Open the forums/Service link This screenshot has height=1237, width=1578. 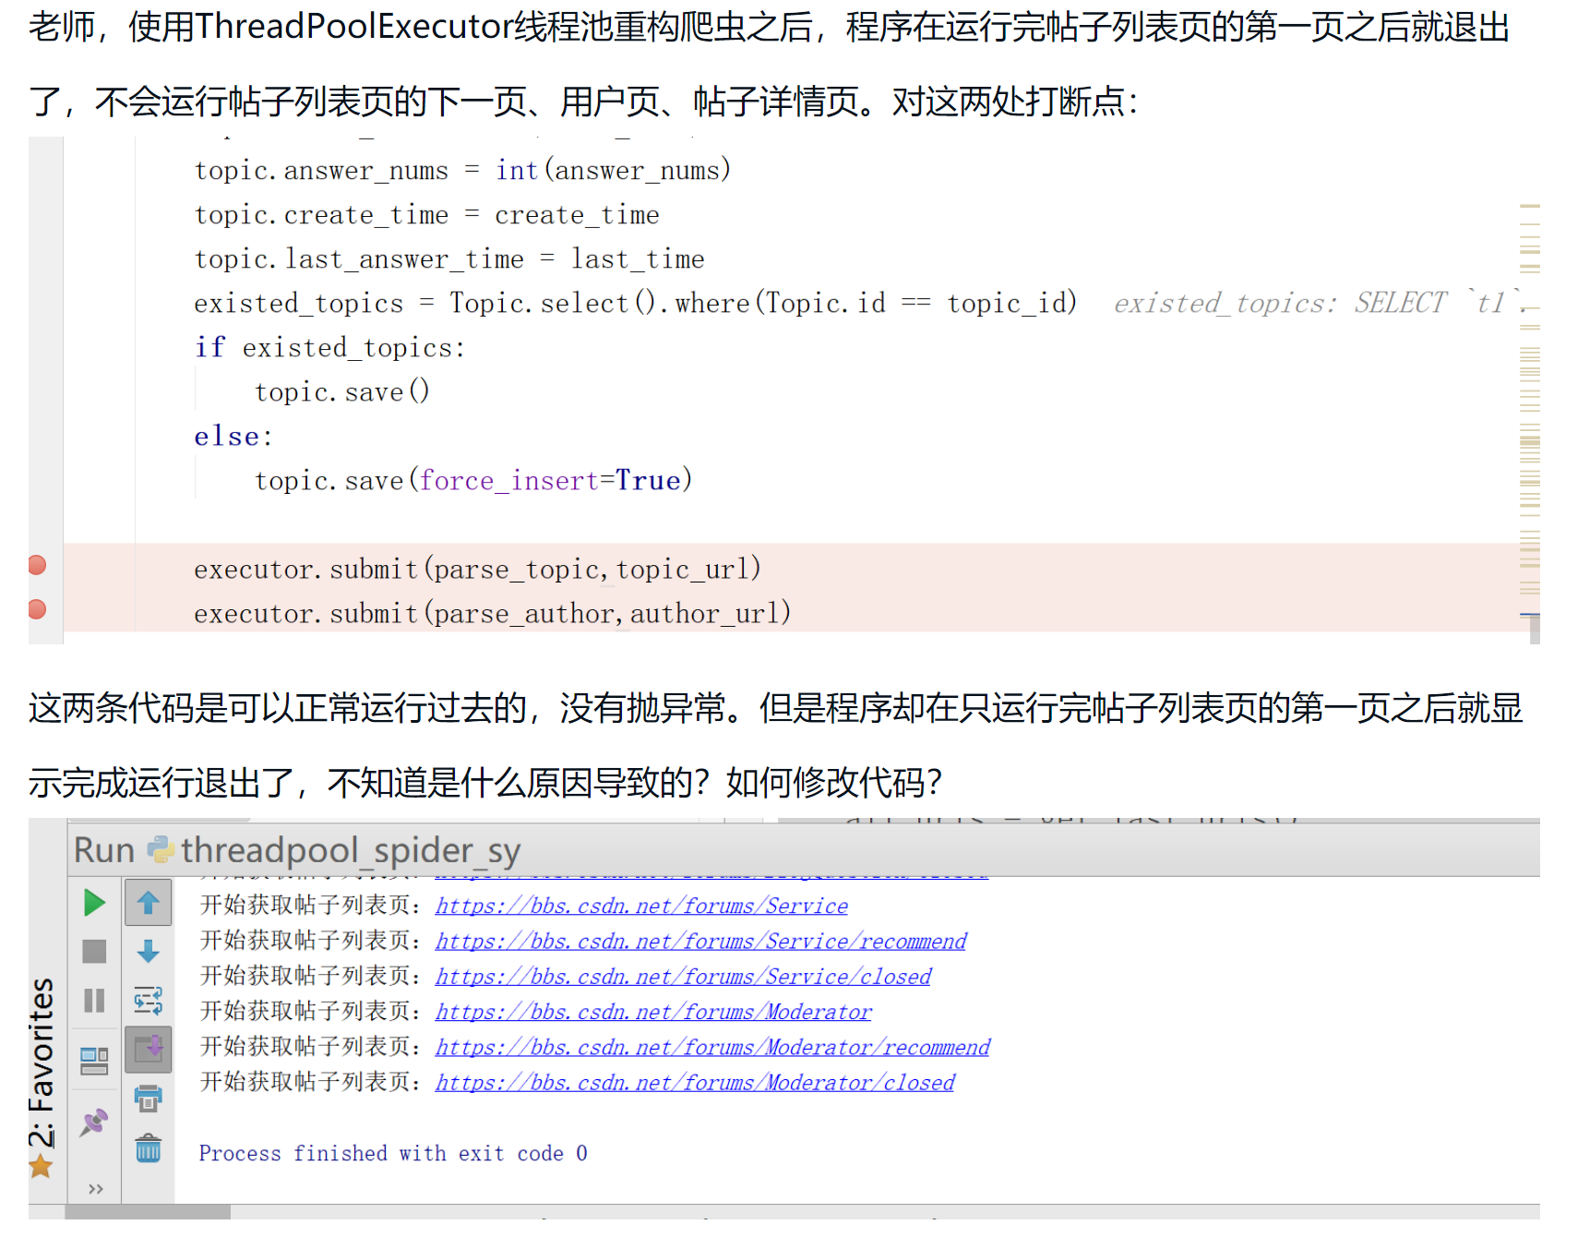tap(641, 907)
